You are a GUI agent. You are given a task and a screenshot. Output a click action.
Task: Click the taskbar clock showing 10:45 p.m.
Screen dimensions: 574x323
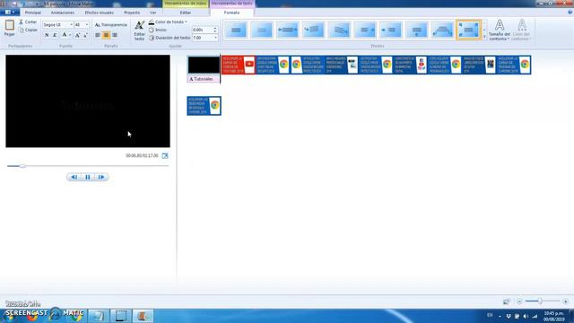(553, 316)
